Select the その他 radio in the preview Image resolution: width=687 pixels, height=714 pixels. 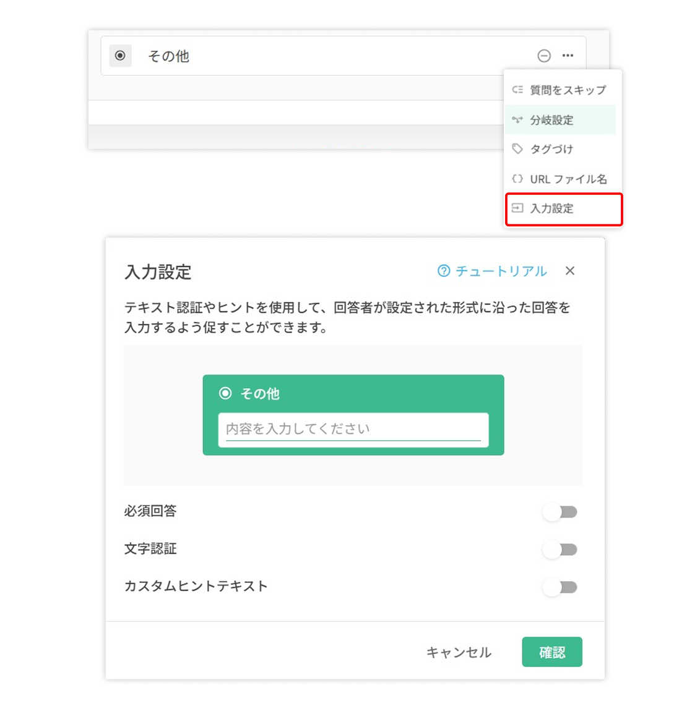225,393
